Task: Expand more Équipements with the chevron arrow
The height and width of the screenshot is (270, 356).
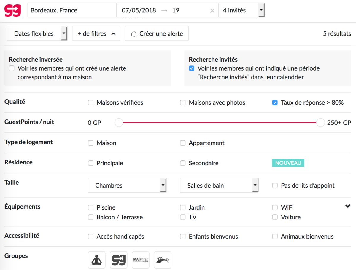Action: pos(348,206)
